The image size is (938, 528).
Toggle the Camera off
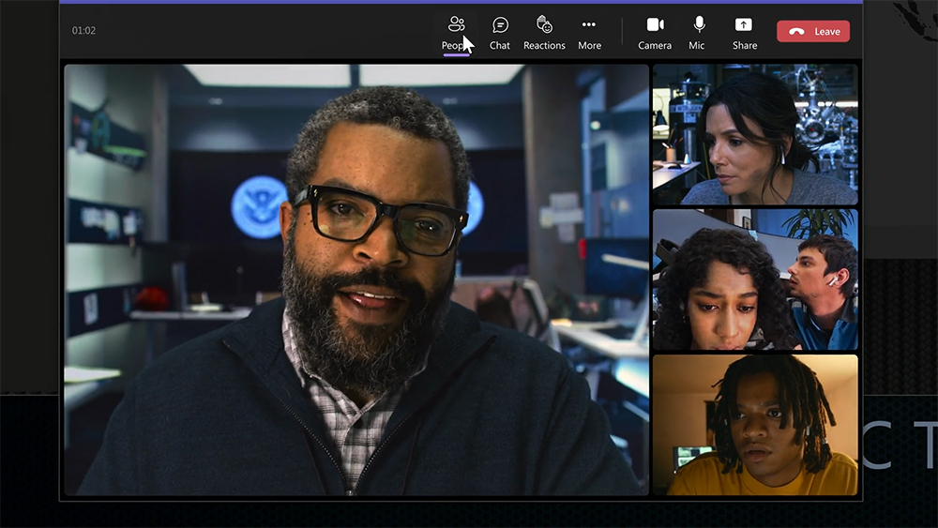[x=655, y=33]
